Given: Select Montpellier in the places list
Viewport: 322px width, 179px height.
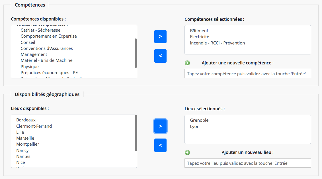Looking at the screenshot, I should tap(28, 144).
